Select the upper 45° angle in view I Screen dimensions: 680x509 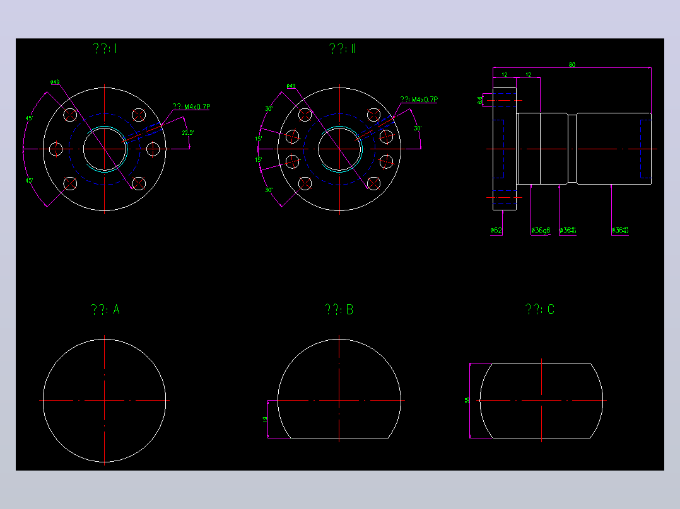[29, 118]
